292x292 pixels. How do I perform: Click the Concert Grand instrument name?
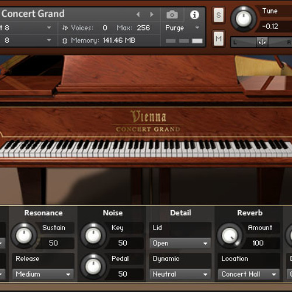coord(33,13)
